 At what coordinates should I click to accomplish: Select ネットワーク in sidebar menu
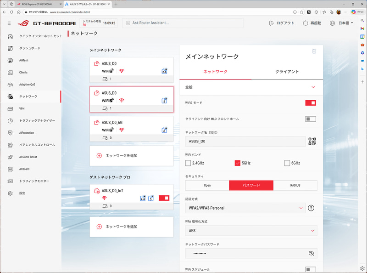[x=31, y=97]
